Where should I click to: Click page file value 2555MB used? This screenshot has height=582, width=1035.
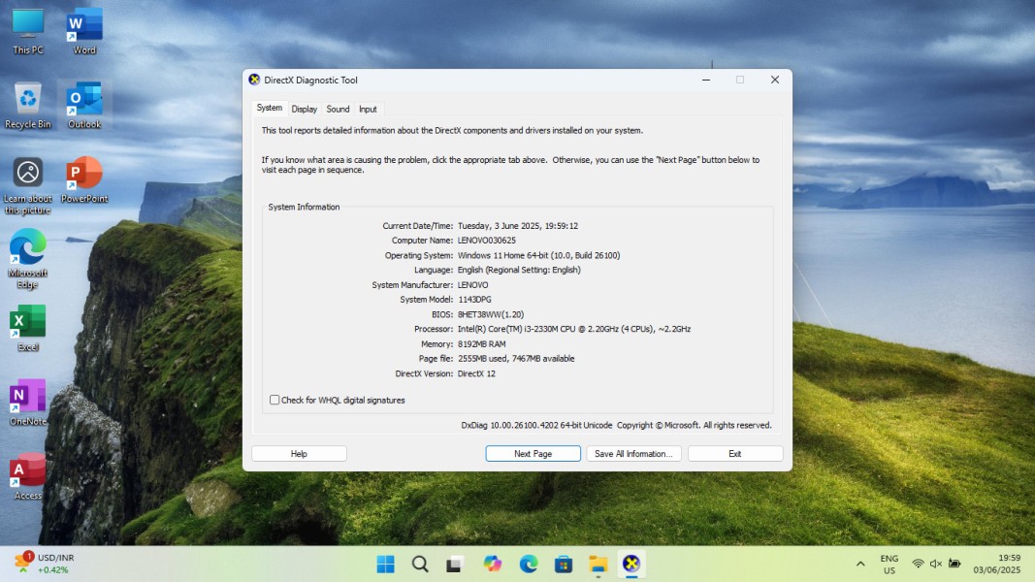tap(516, 359)
